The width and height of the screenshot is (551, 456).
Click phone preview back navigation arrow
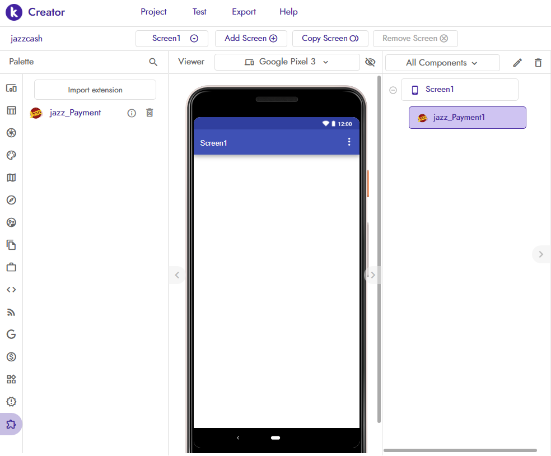tap(238, 438)
